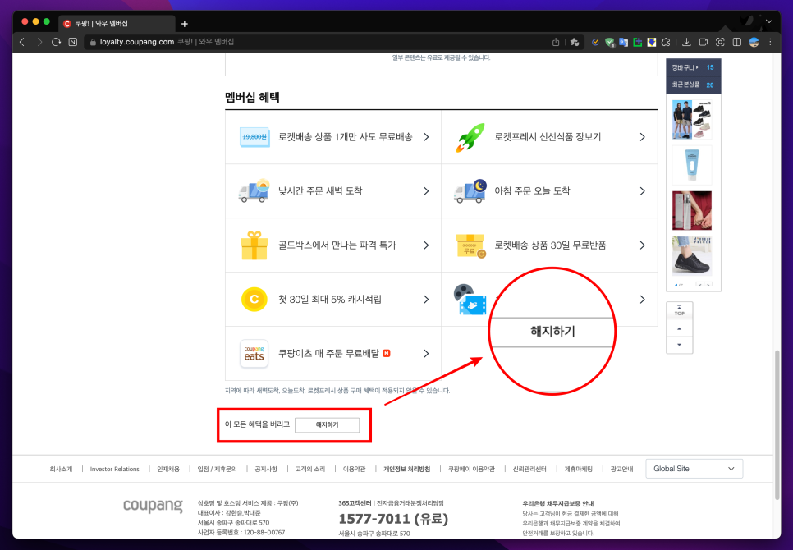793x550 pixels.
Task: Click the browser forward arrow
Action: point(39,42)
